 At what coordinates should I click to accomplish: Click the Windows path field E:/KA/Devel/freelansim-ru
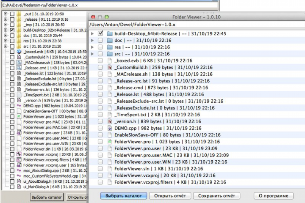click(110, 5)
